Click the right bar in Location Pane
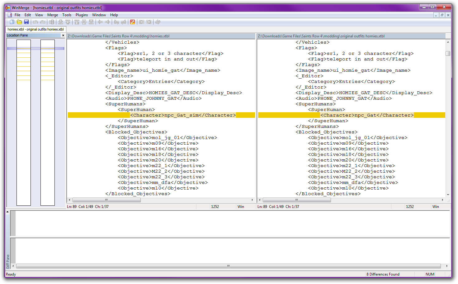458x284 pixels. (x=48, y=123)
